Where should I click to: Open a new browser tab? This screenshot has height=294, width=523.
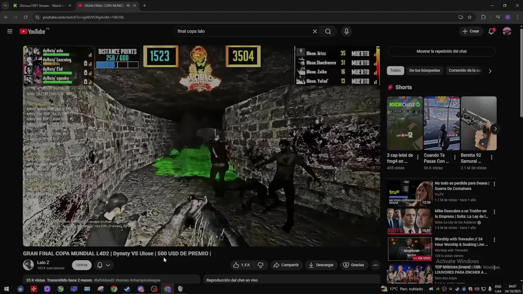pyautogui.click(x=144, y=6)
